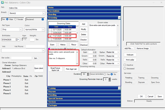Open the Services section header

click(x=84, y=102)
